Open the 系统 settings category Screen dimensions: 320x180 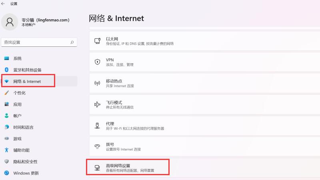coord(18,58)
